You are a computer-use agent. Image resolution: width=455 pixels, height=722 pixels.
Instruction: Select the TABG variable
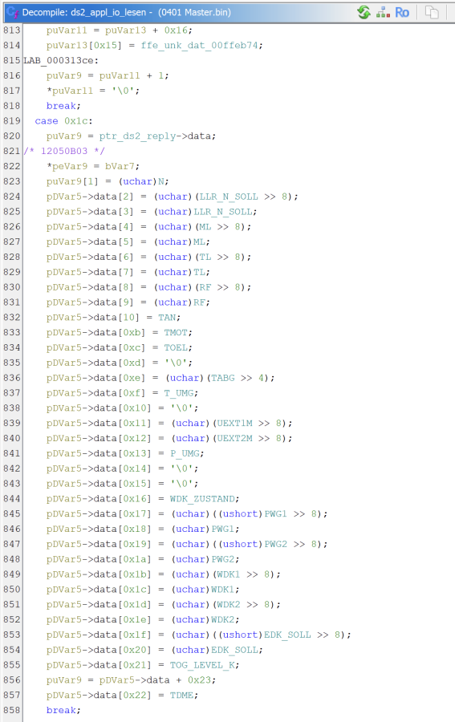[x=223, y=378]
